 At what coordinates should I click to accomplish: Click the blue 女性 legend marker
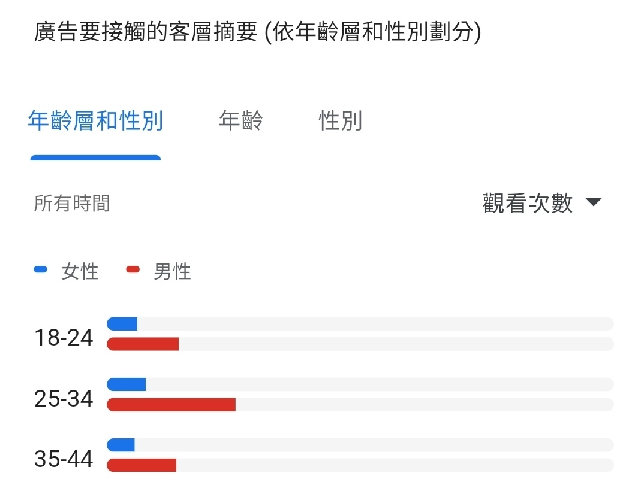click(x=41, y=269)
